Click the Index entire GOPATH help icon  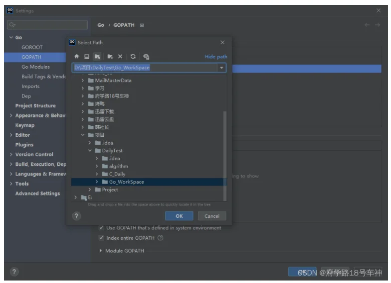coord(161,238)
